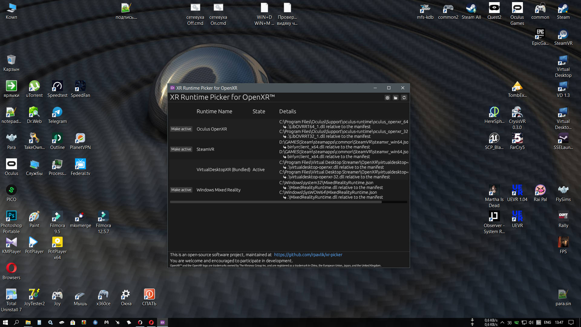
Task: Open the Windows Start menu
Action: (5, 322)
